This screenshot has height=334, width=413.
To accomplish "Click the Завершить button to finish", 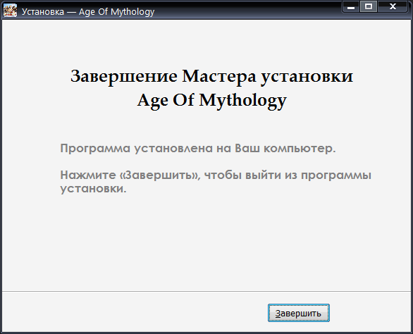I will (298, 313).
